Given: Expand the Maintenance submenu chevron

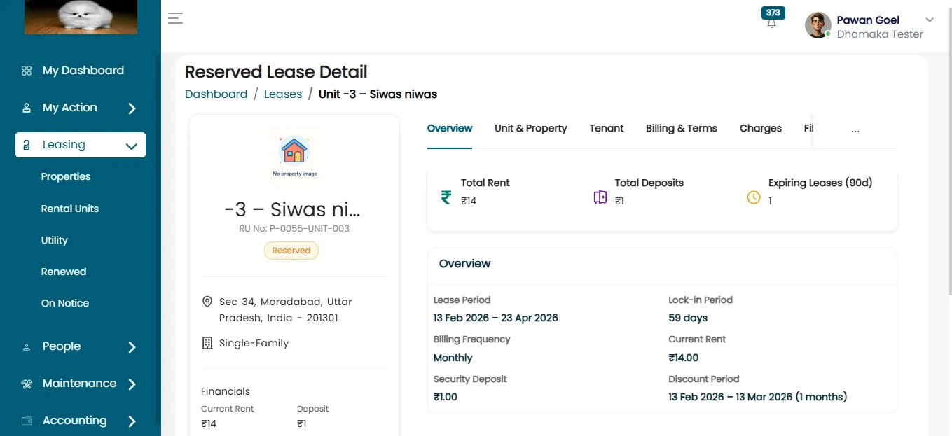Looking at the screenshot, I should click(x=132, y=384).
